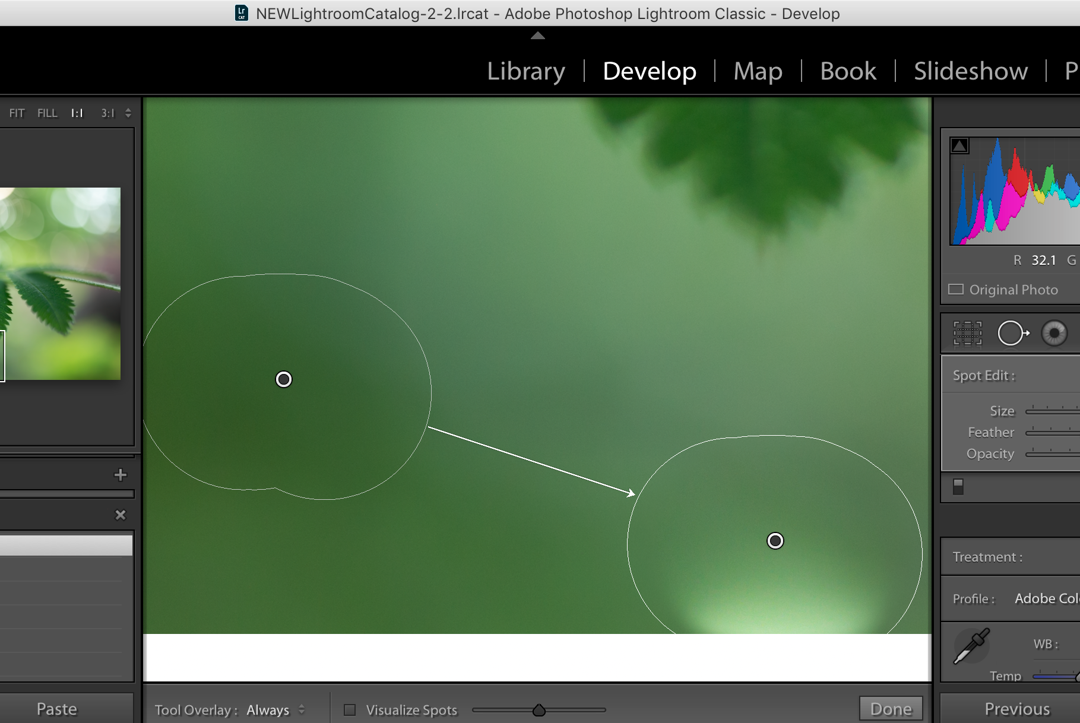Toggle the Original Photo checkbox
Viewport: 1080px width, 723px height.
pos(956,289)
